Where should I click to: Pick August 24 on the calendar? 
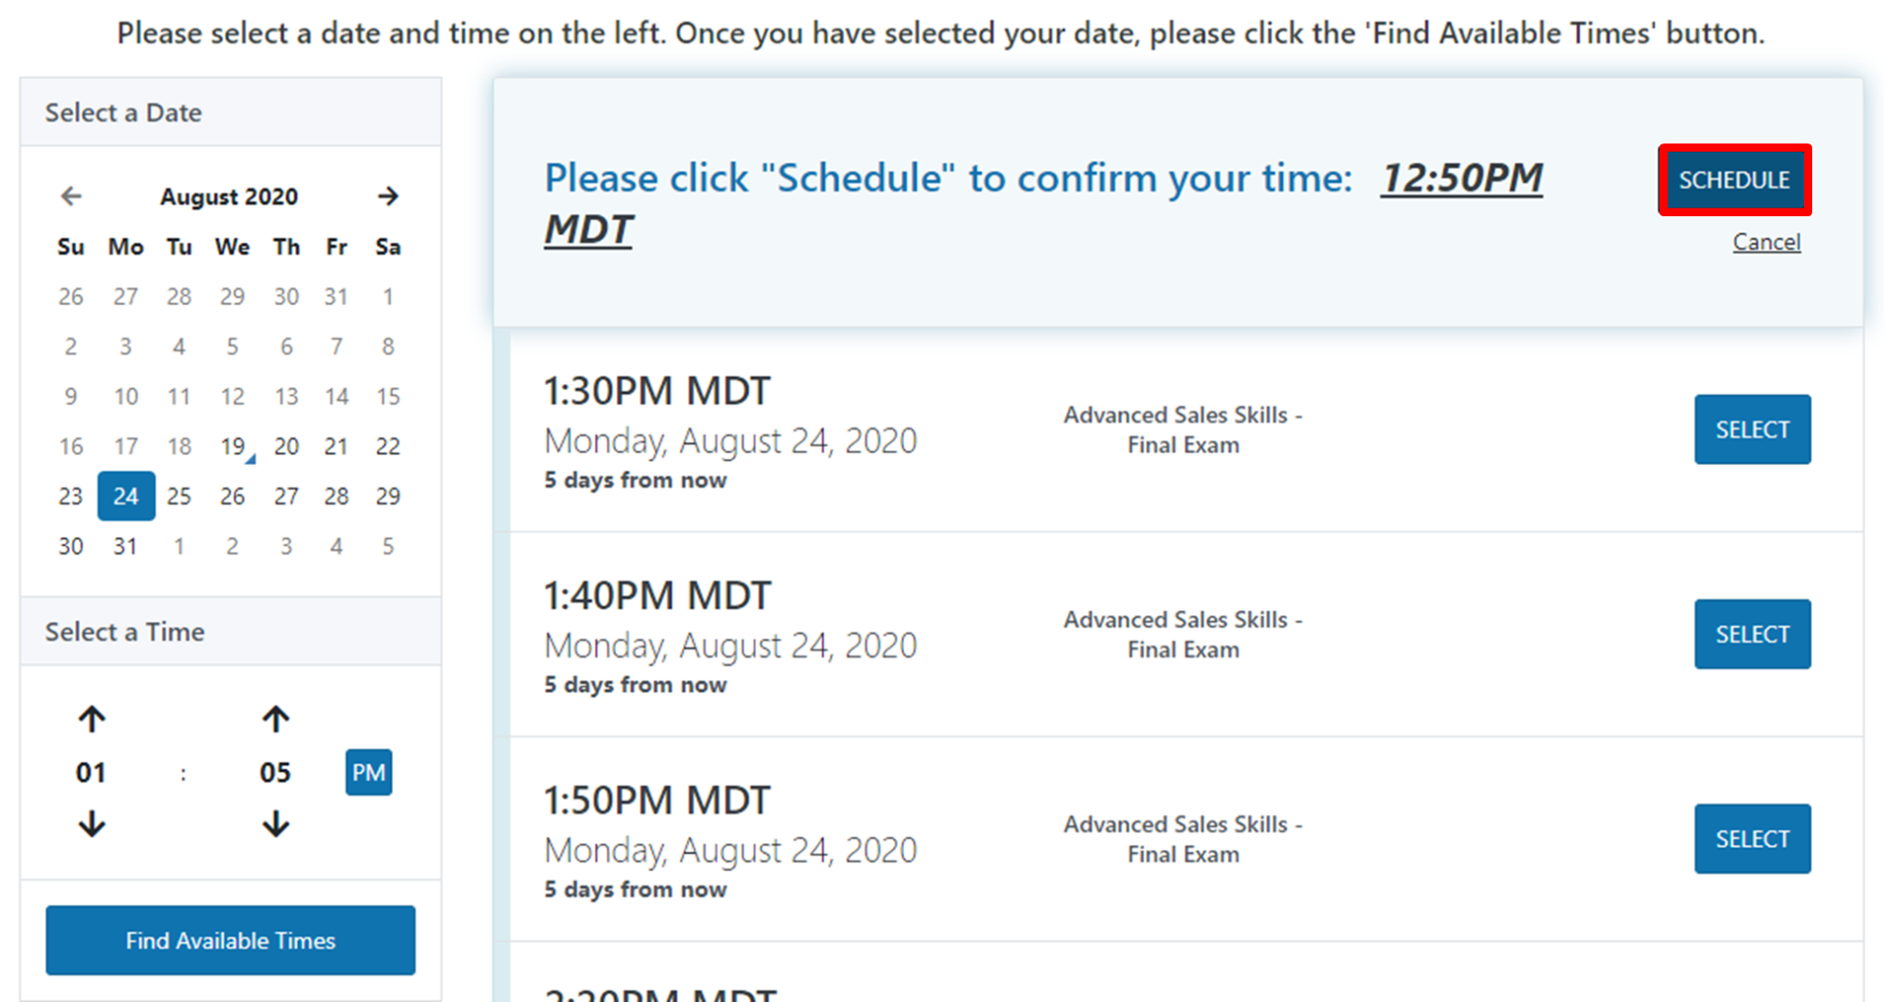coord(126,496)
